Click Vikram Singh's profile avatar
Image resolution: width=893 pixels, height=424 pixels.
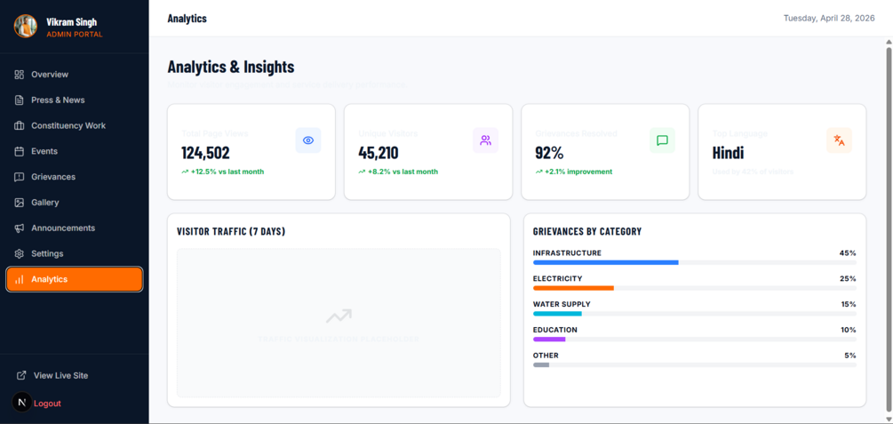[25, 26]
